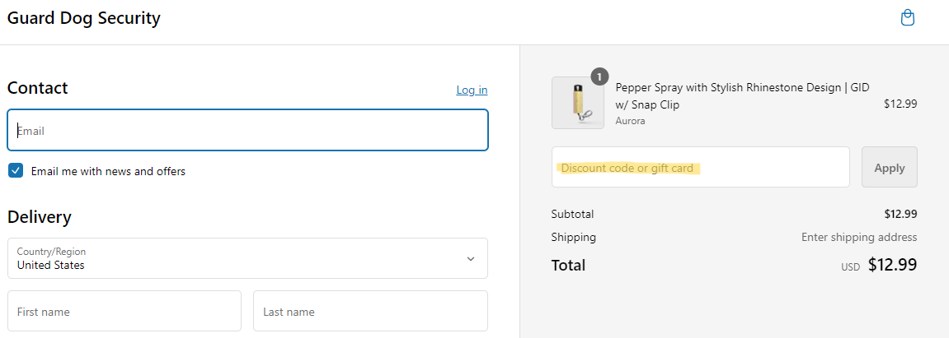Open the United States country selector

(x=247, y=258)
